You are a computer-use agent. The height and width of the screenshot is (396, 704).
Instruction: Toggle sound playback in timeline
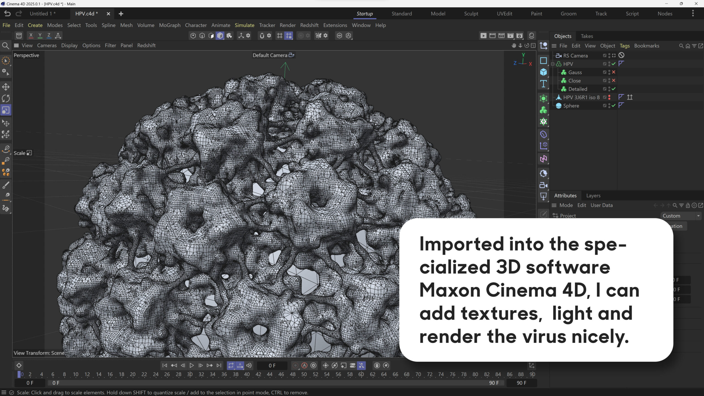(249, 365)
